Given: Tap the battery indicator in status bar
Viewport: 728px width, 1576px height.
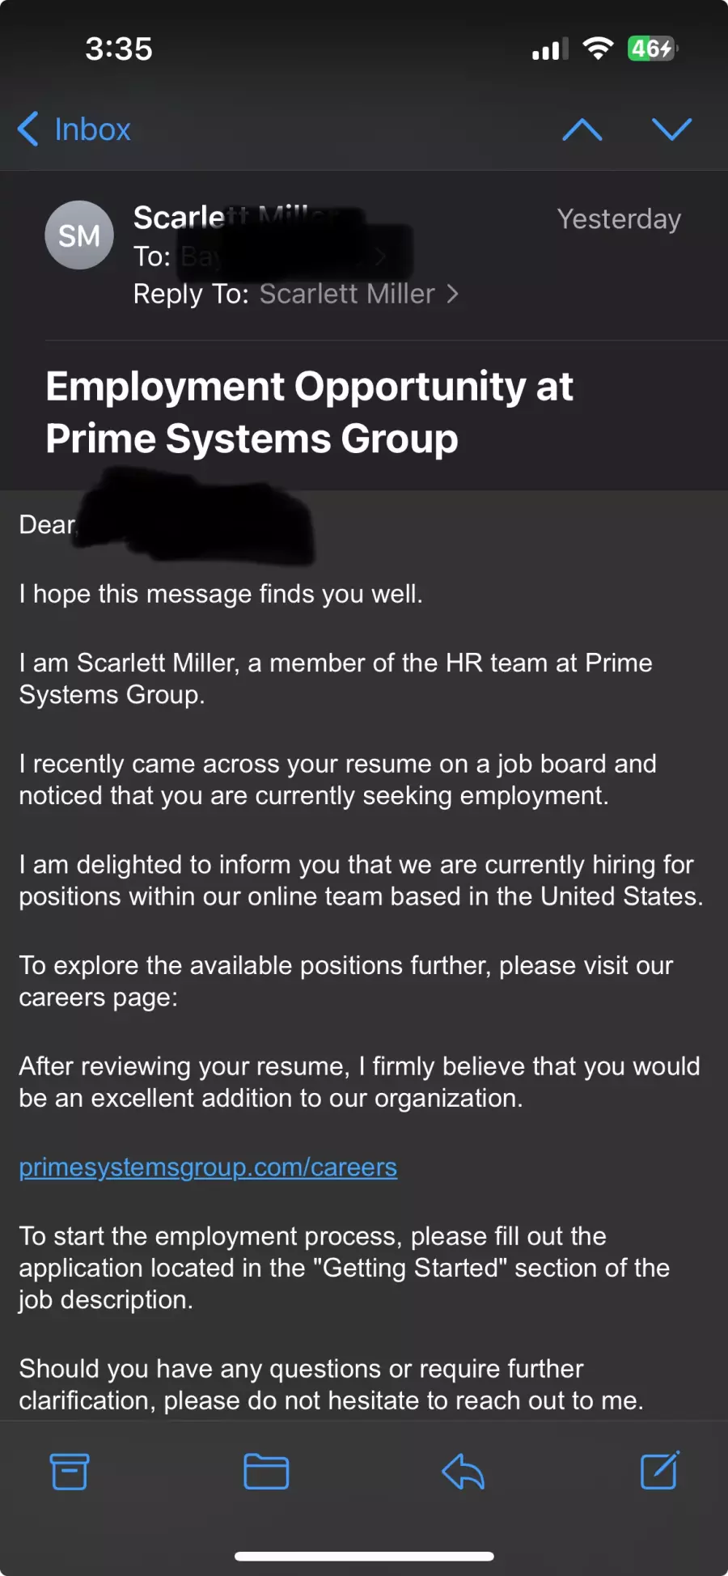Looking at the screenshot, I should tap(652, 49).
